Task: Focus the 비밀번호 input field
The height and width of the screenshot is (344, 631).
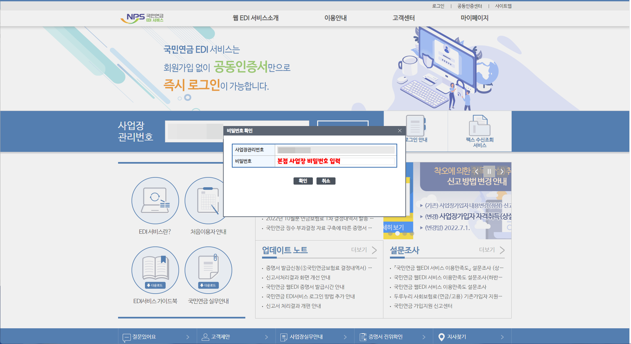Action: pyautogui.click(x=336, y=161)
